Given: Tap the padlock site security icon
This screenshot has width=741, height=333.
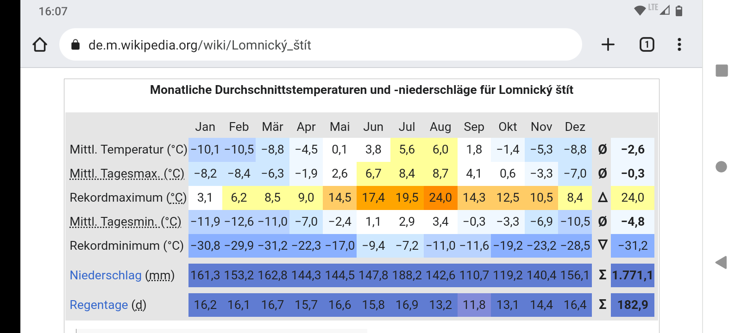Looking at the screenshot, I should (75, 45).
